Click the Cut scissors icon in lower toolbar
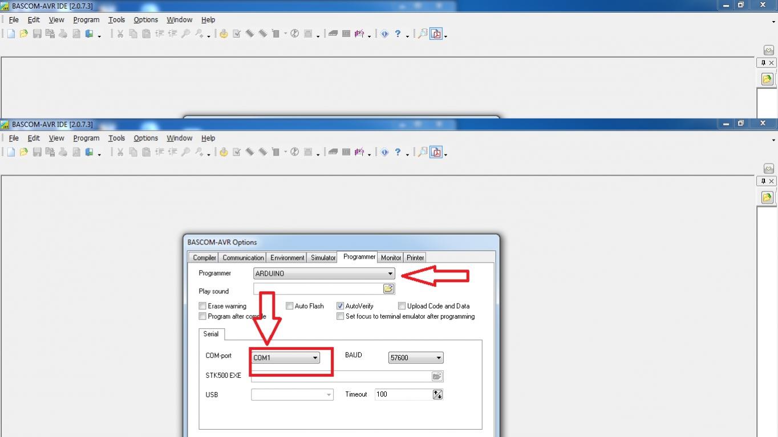The height and width of the screenshot is (437, 778). pos(120,152)
